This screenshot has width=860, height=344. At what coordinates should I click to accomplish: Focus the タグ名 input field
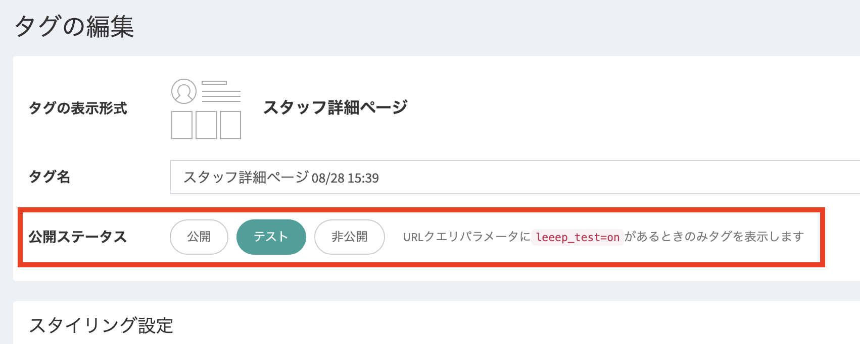pyautogui.click(x=505, y=177)
